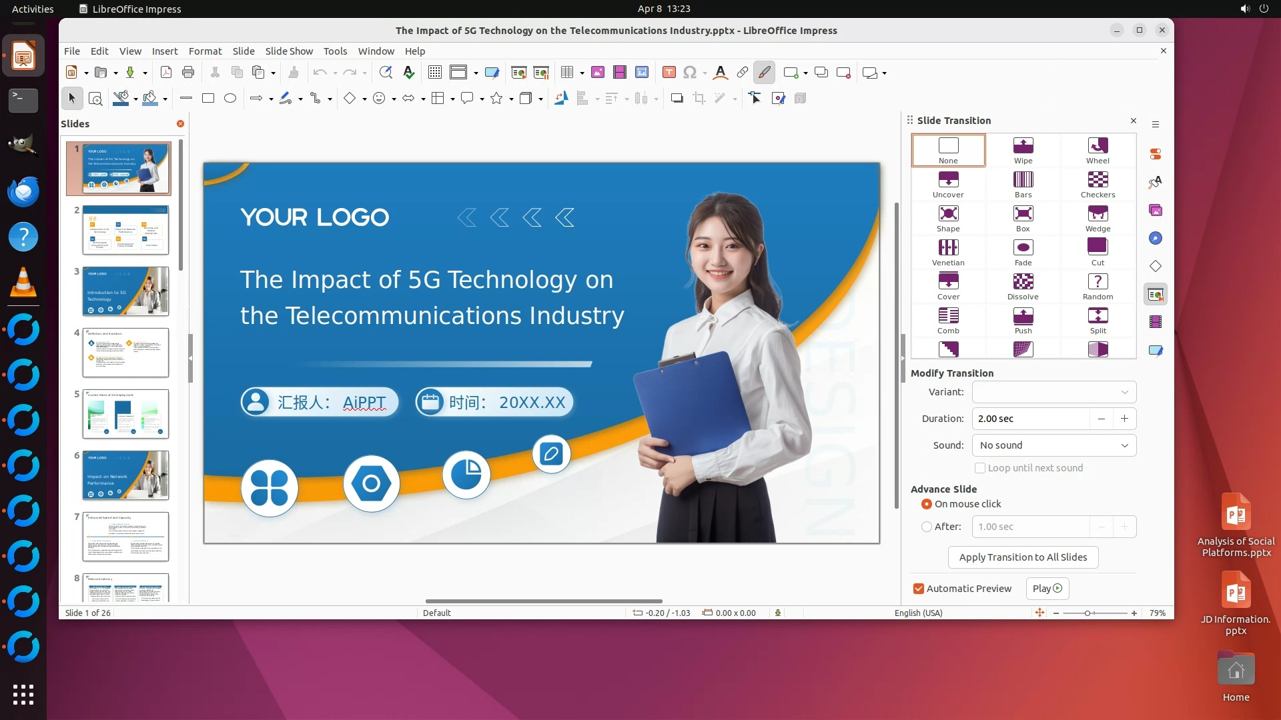The width and height of the screenshot is (1281, 720).
Task: Open the Slide Show menu
Action: [x=289, y=51]
